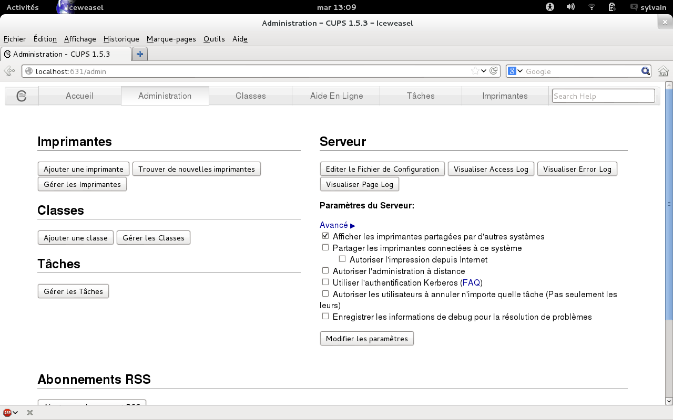Enable 'Autoriser l'administration à distance' checkbox
This screenshot has height=420, width=673.
325,271
